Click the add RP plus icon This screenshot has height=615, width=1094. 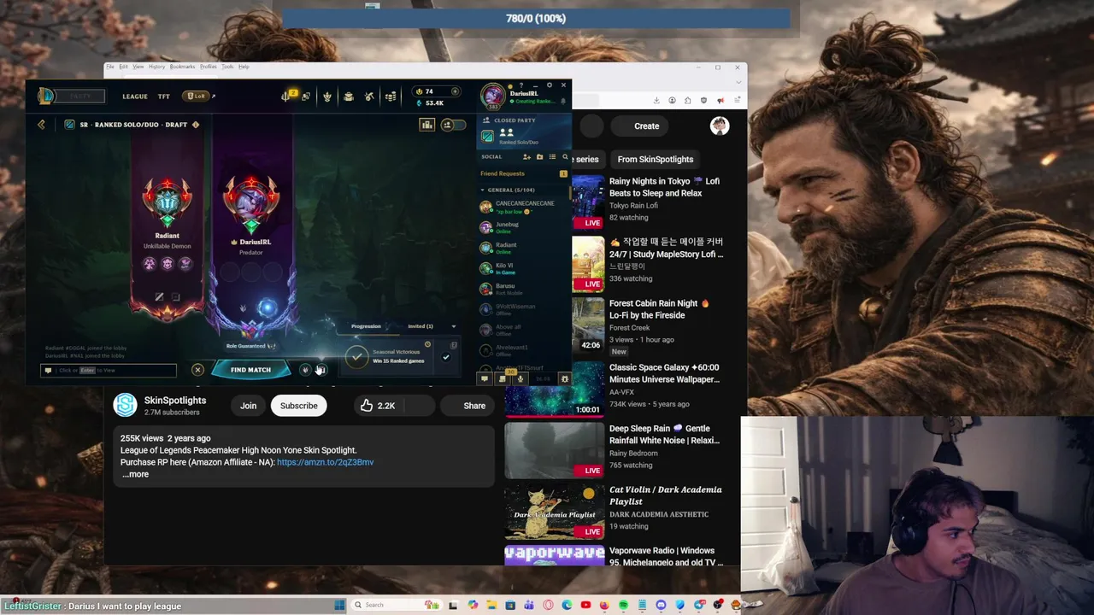(455, 91)
